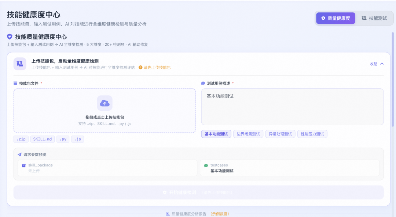The image size is (396, 217).
Task: Focus the 测试用例描述 text area
Action: 293,107
